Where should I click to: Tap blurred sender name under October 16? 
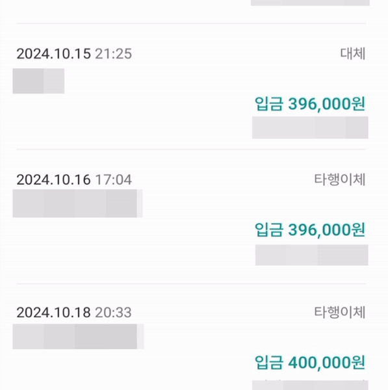77,203
